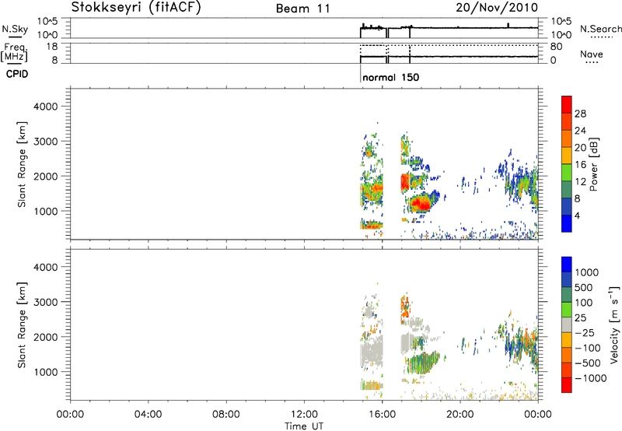Click the '16:00' time tick label

pos(382,415)
